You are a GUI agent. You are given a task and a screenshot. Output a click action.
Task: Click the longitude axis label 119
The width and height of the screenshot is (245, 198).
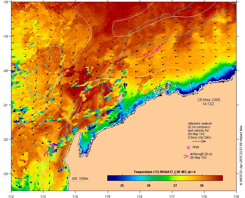pos(236,196)
